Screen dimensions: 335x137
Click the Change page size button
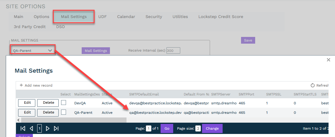coord(212,128)
